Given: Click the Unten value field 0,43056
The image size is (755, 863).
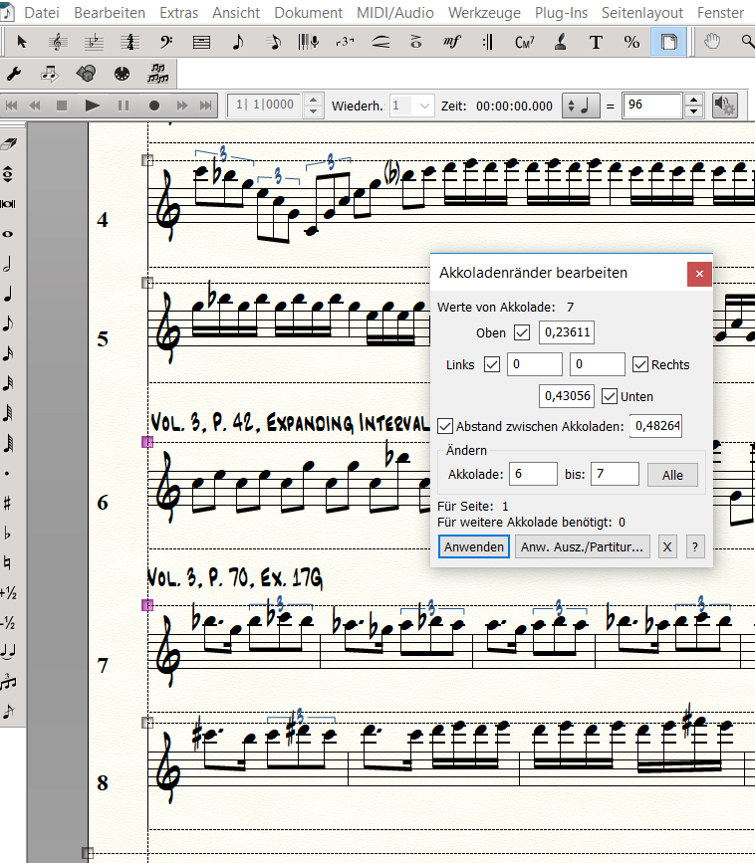Looking at the screenshot, I should pyautogui.click(x=567, y=396).
